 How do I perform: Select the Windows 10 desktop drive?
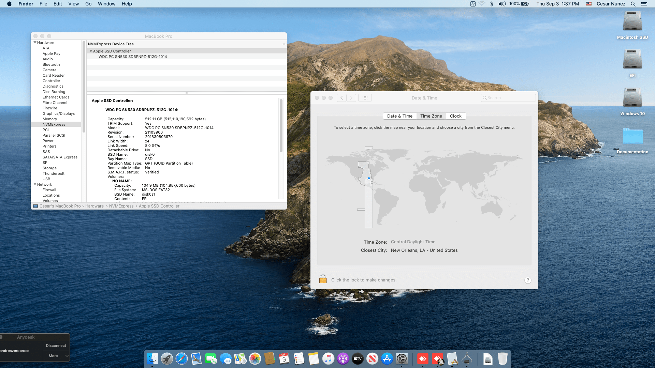tap(632, 102)
